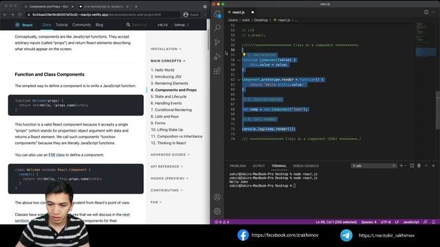Click the Desktop breadcrumb segment
The width and height of the screenshot is (440, 247).
click(261, 20)
